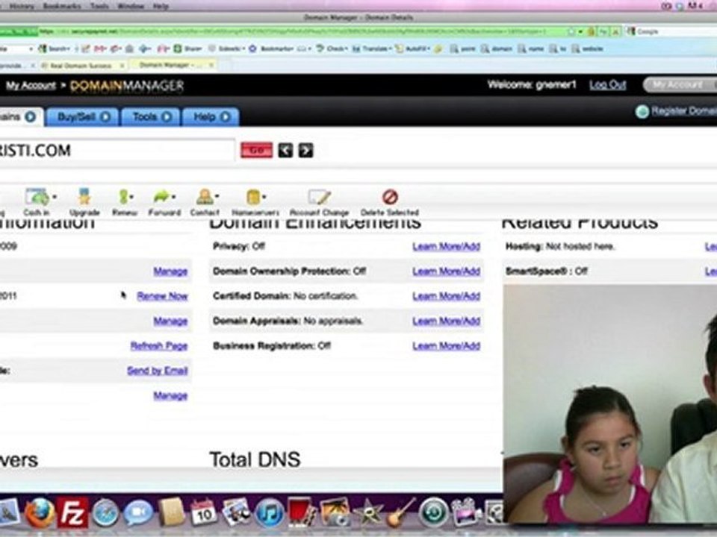Click Learn More/Add for Business Registration

click(447, 345)
